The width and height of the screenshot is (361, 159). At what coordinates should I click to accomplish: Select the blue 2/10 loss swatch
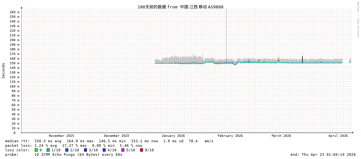click(67, 150)
